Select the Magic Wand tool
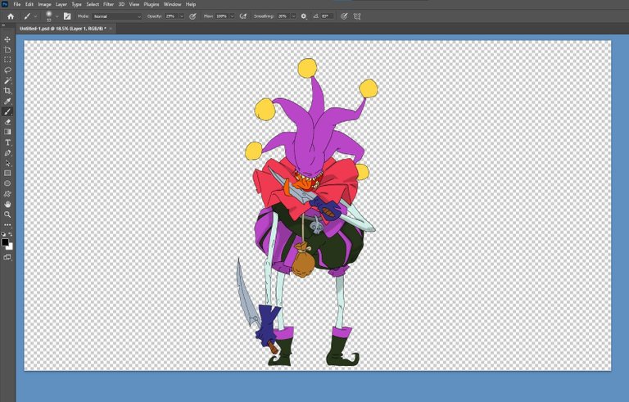 pyautogui.click(x=7, y=80)
